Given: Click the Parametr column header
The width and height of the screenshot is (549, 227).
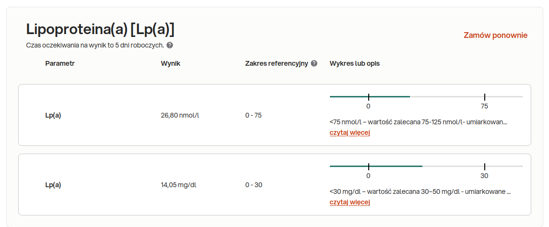Looking at the screenshot, I should point(60,63).
